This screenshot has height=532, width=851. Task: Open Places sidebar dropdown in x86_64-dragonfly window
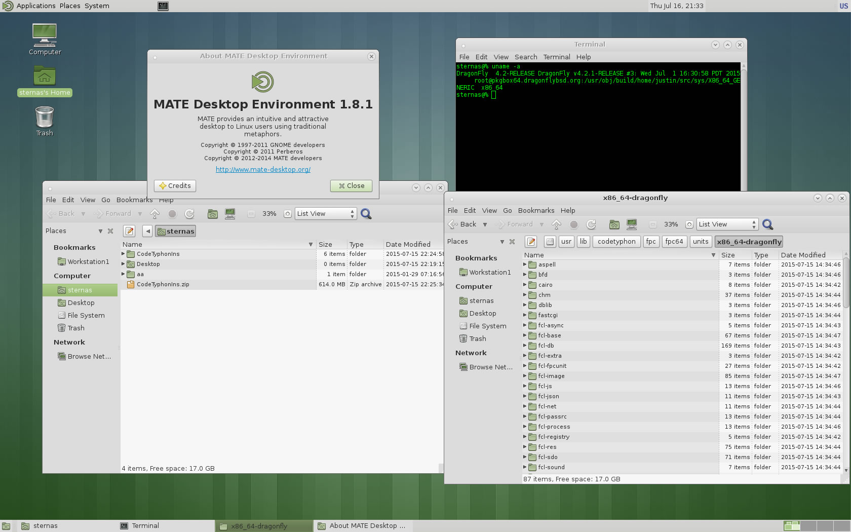click(502, 242)
